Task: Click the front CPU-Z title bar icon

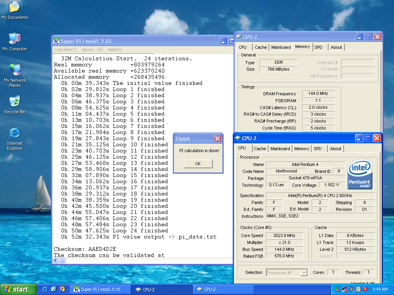Action: [x=237, y=138]
